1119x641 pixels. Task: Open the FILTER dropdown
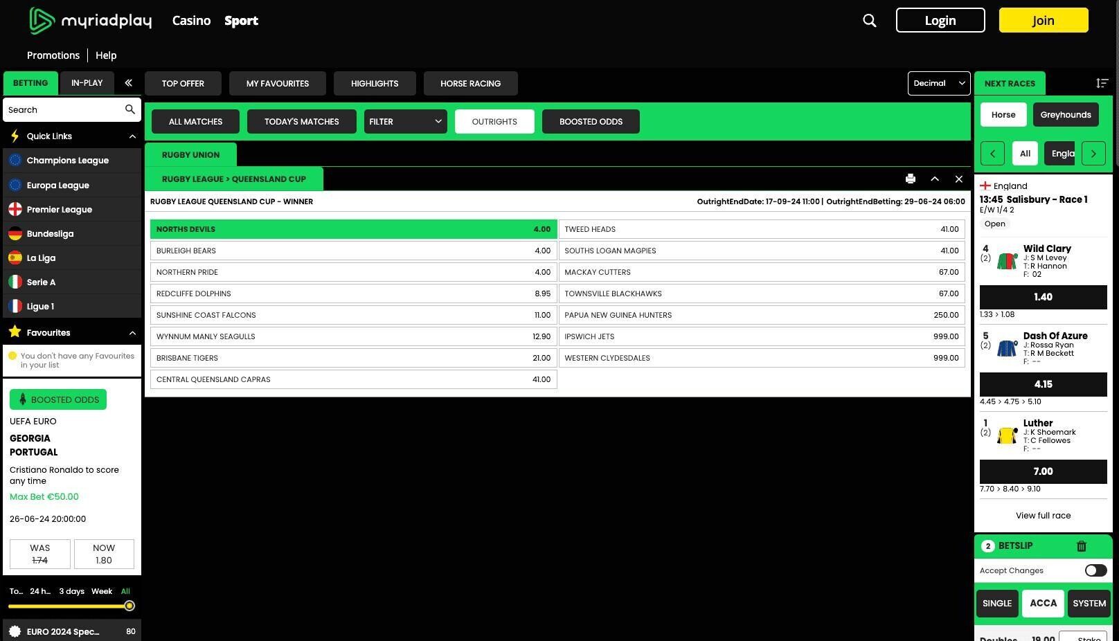(x=406, y=121)
